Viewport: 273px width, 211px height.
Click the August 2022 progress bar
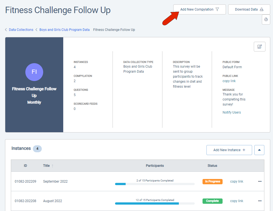pos(155,203)
